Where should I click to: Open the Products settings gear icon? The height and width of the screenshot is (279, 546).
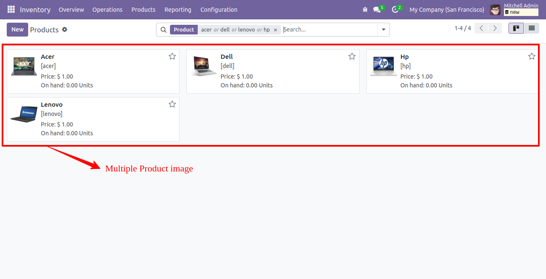point(64,29)
